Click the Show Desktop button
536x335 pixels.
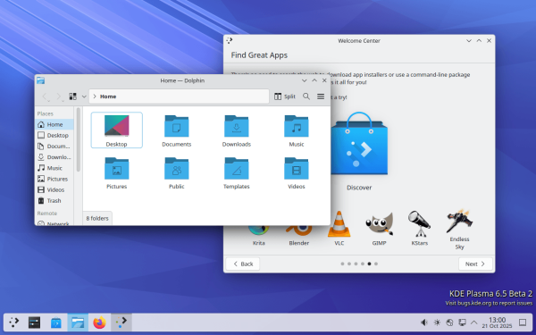click(523, 322)
